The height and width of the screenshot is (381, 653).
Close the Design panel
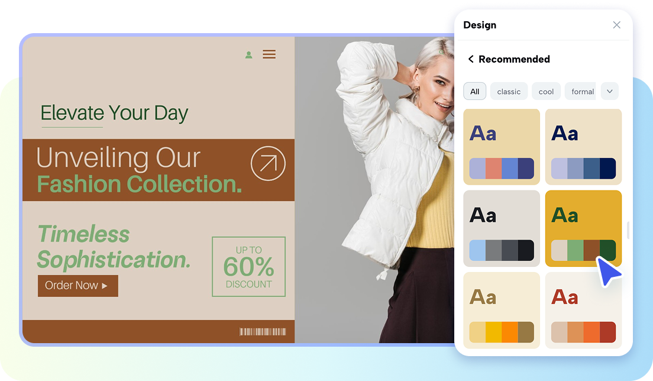click(x=616, y=25)
